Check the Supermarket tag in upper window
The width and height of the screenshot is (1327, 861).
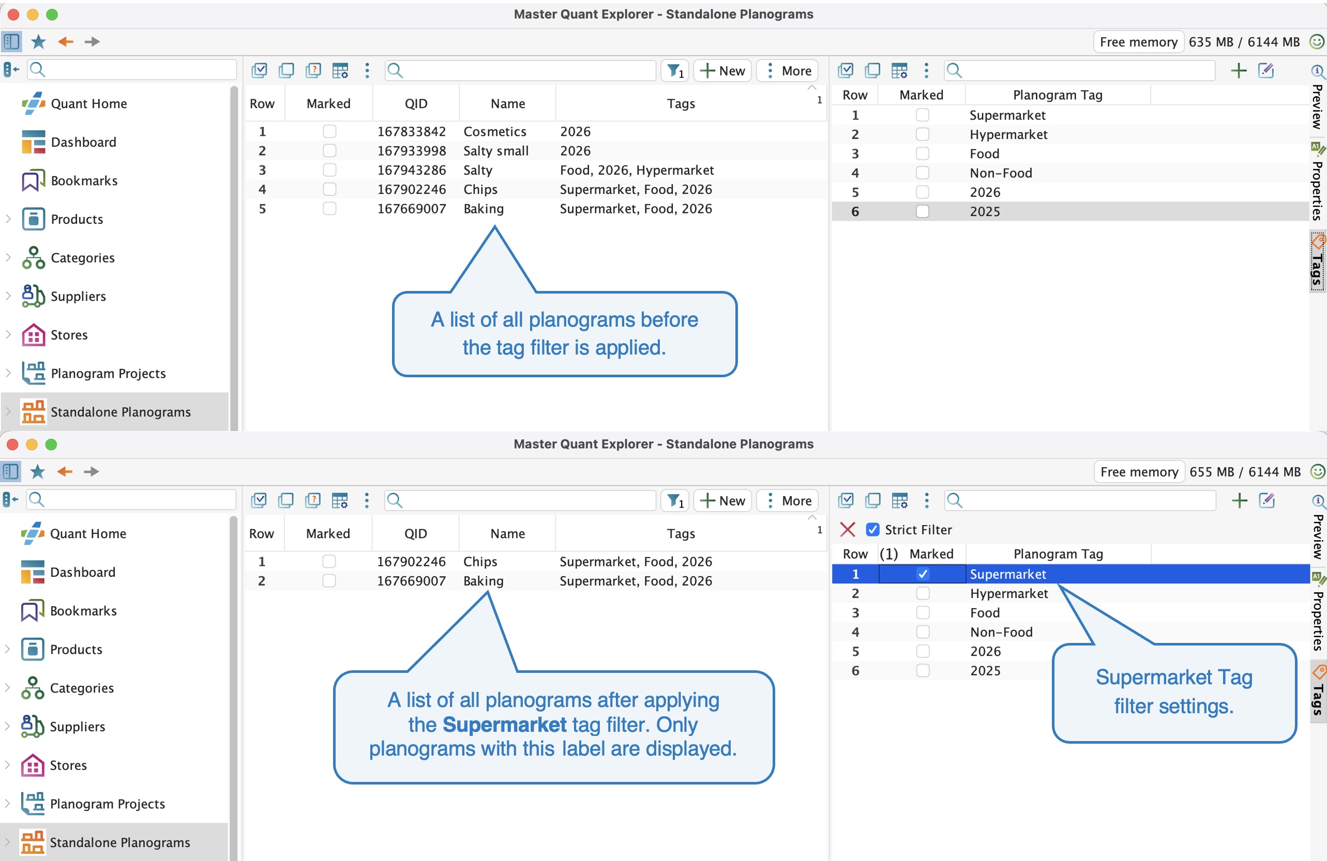click(x=922, y=115)
